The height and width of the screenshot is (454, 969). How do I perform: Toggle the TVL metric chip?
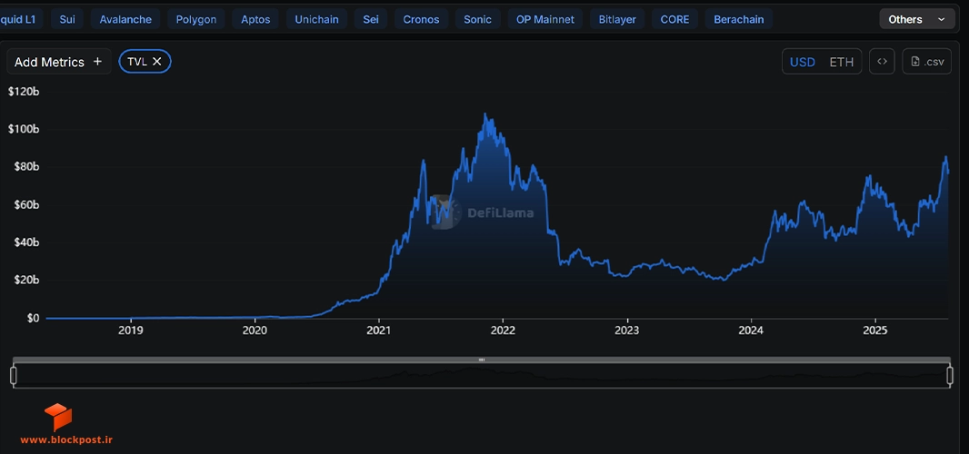click(145, 61)
